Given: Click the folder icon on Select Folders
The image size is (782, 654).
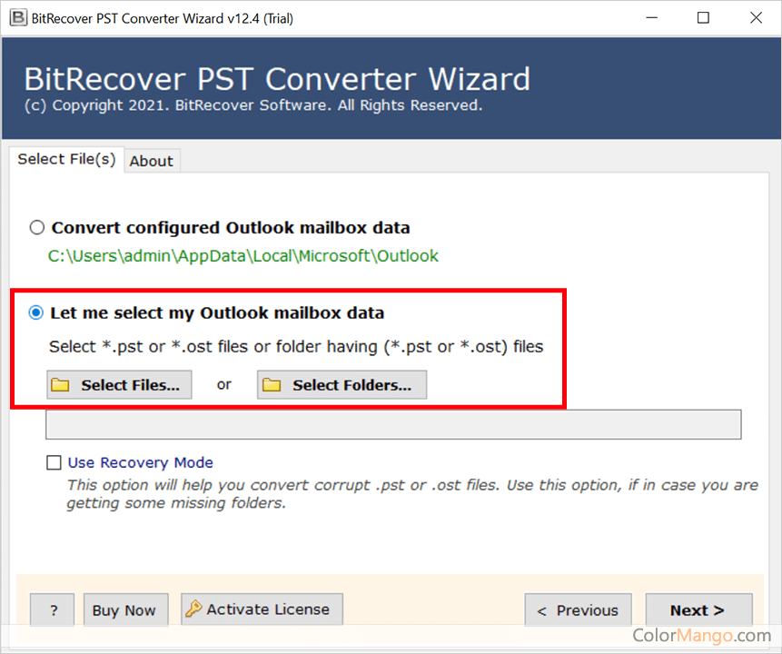Looking at the screenshot, I should (272, 384).
